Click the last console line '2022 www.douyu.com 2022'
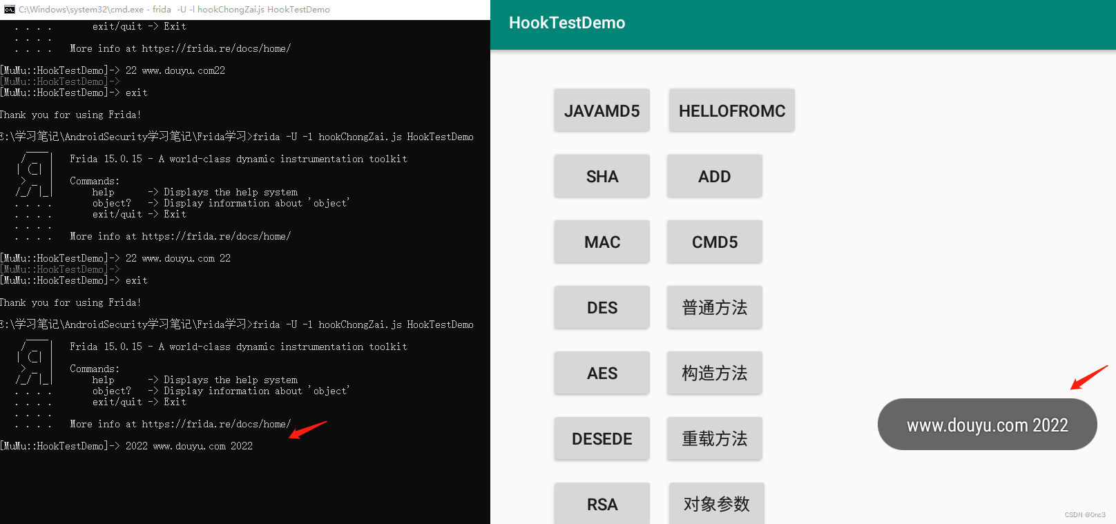1116x524 pixels. point(189,446)
